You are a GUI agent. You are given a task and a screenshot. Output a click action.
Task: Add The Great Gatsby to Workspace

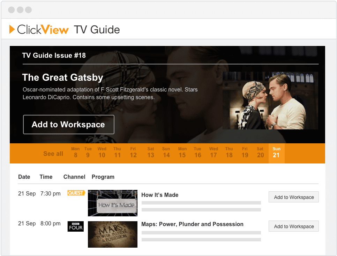pos(69,125)
